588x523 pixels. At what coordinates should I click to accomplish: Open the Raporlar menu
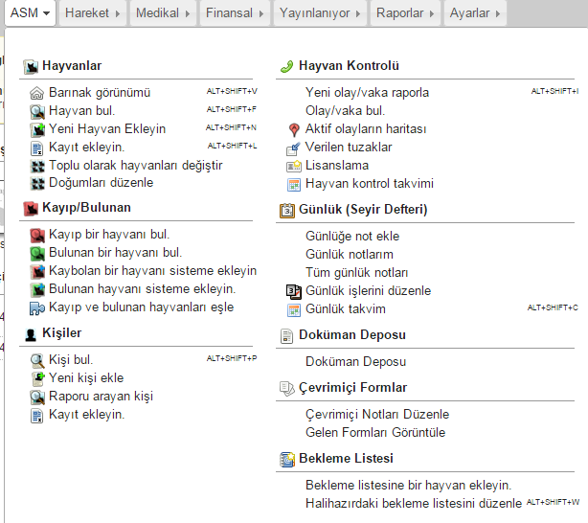pos(405,13)
